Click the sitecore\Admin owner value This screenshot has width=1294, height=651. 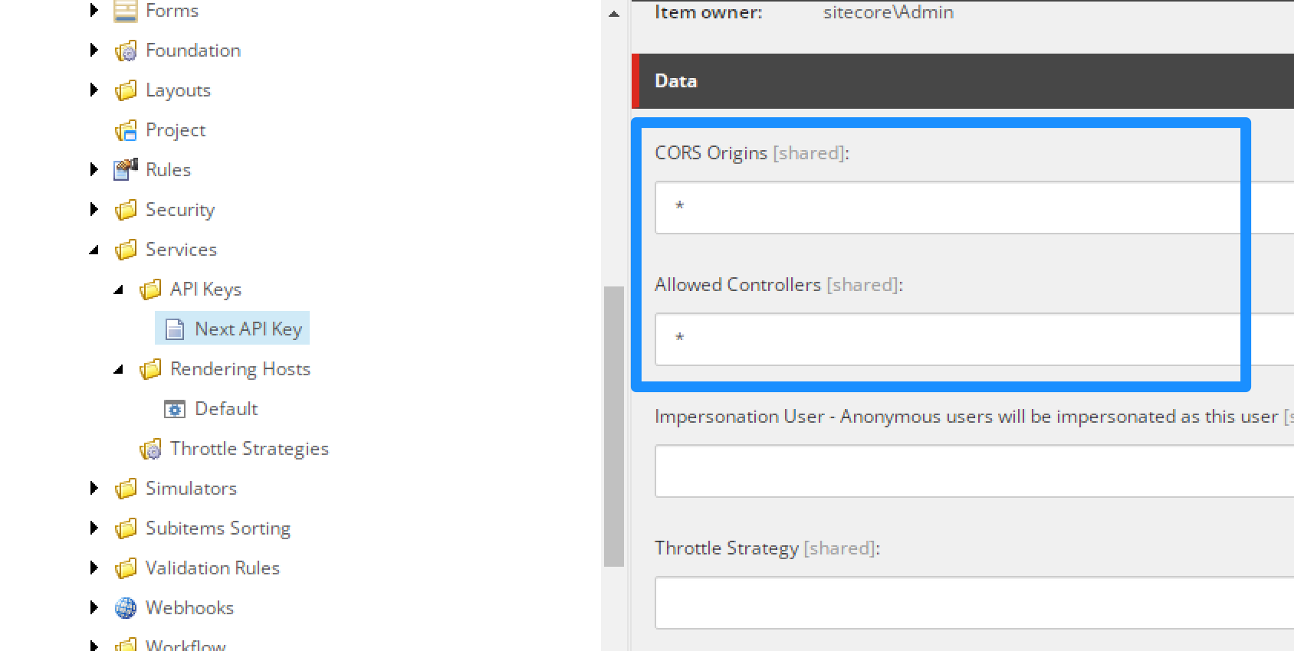[888, 12]
